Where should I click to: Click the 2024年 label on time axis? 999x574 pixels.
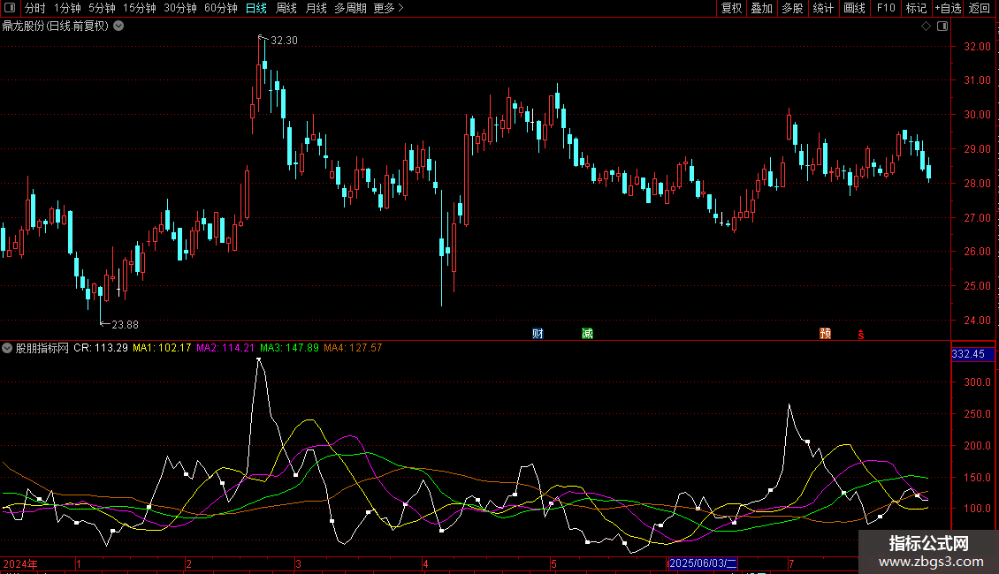pos(20,563)
